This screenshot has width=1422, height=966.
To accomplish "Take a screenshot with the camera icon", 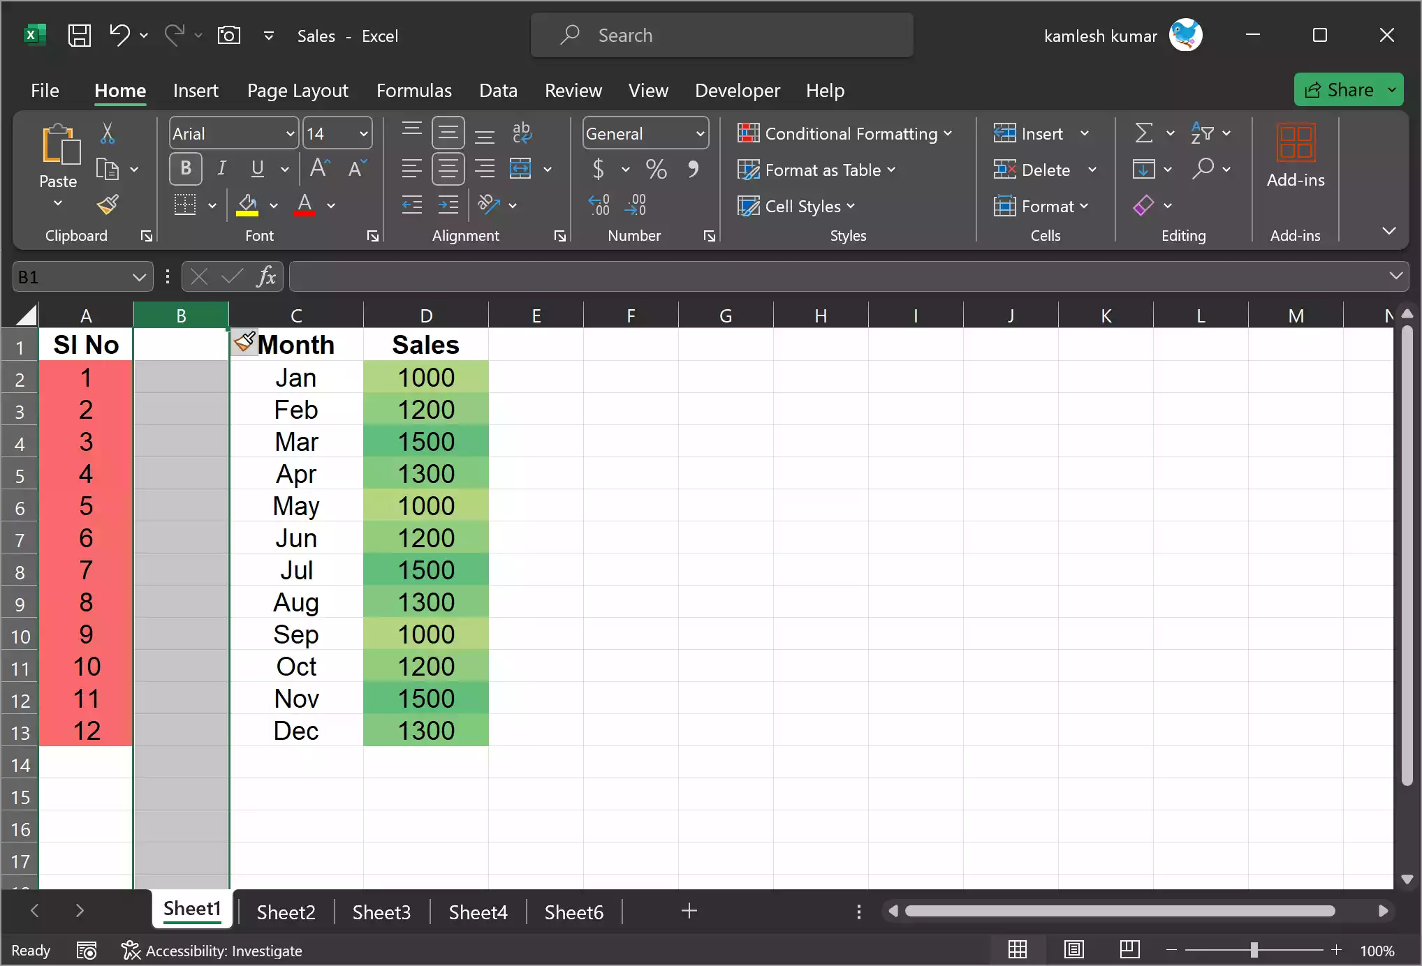I will [x=228, y=35].
